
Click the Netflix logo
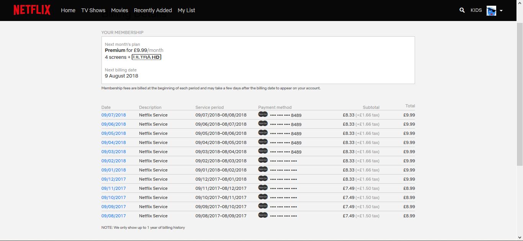pyautogui.click(x=32, y=10)
